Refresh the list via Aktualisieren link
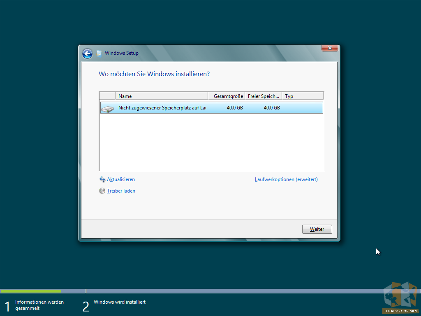The width and height of the screenshot is (421, 316). click(x=121, y=179)
